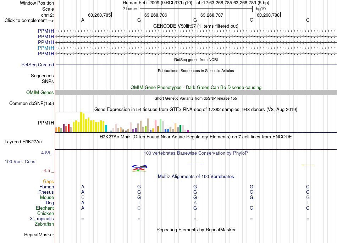Click the magenta bar ending the GTEx chart

tap(188, 131)
